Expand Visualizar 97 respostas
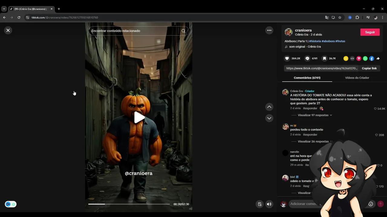This screenshot has width=387, height=217. (315, 115)
